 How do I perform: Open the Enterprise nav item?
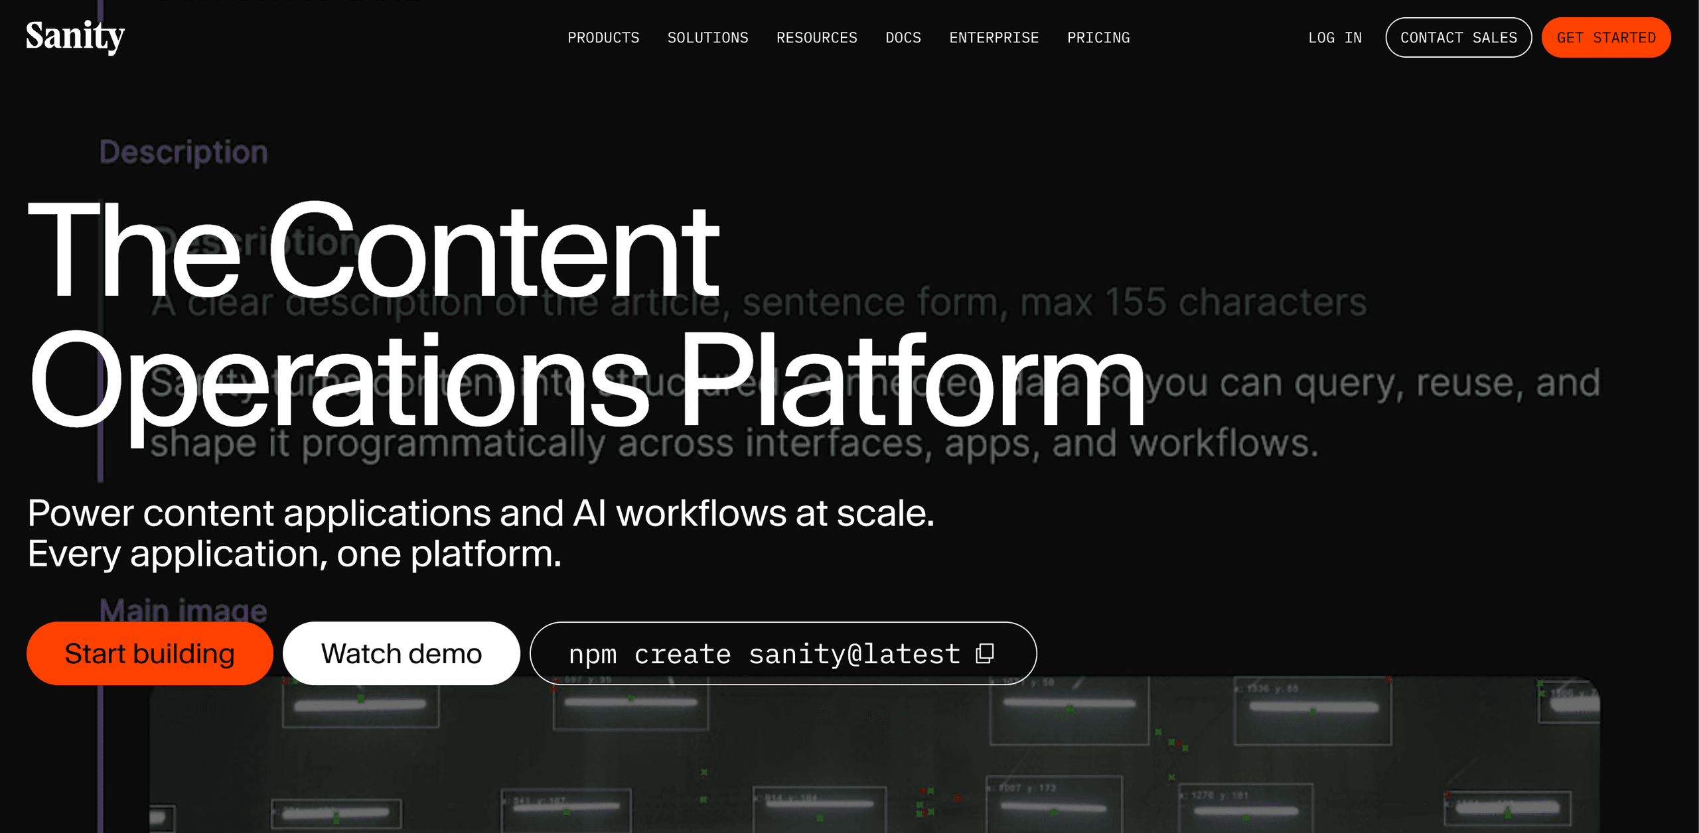[994, 38]
